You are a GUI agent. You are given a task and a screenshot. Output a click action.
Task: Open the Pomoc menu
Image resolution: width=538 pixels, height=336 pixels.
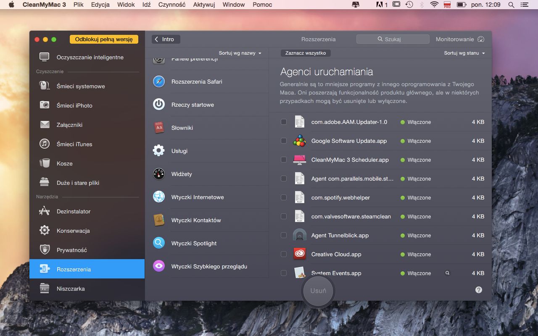coord(262,5)
